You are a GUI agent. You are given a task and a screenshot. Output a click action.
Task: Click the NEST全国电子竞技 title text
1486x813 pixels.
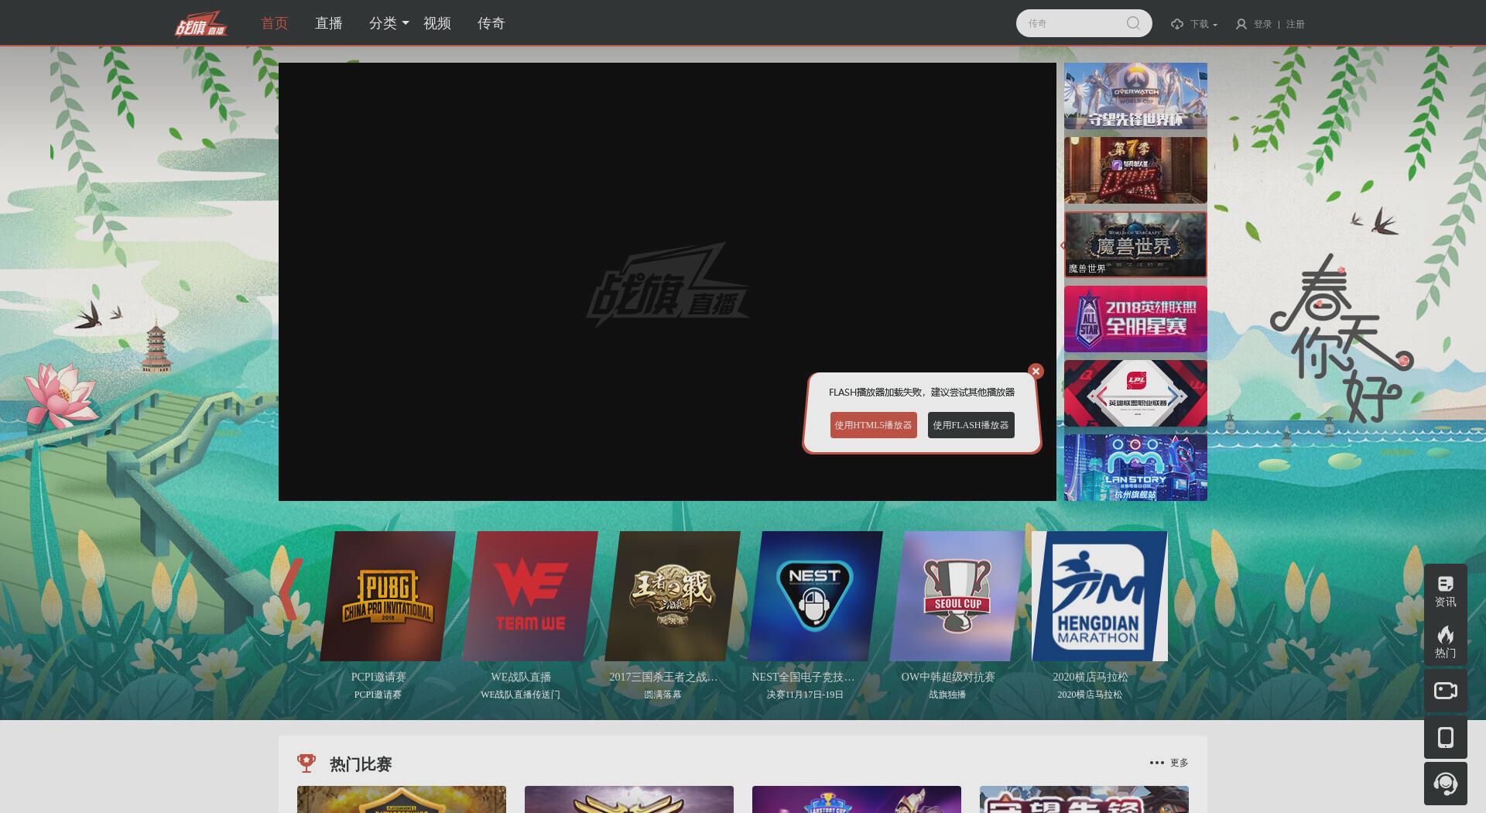click(803, 677)
